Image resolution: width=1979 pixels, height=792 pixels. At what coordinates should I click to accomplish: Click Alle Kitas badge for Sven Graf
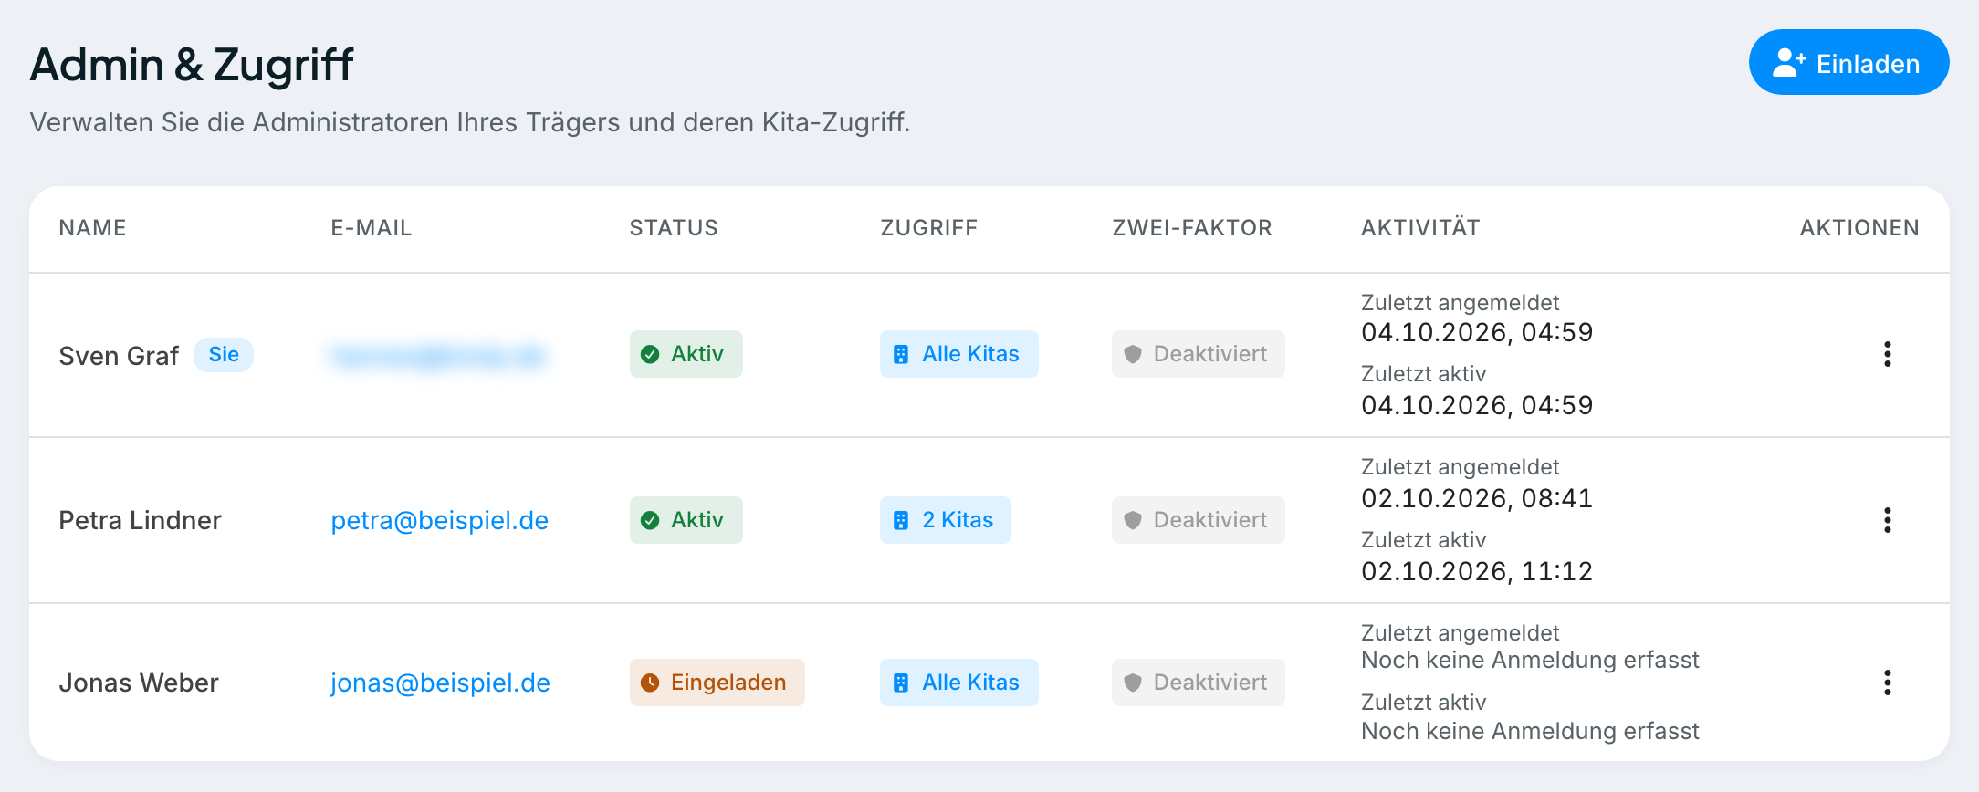[958, 354]
